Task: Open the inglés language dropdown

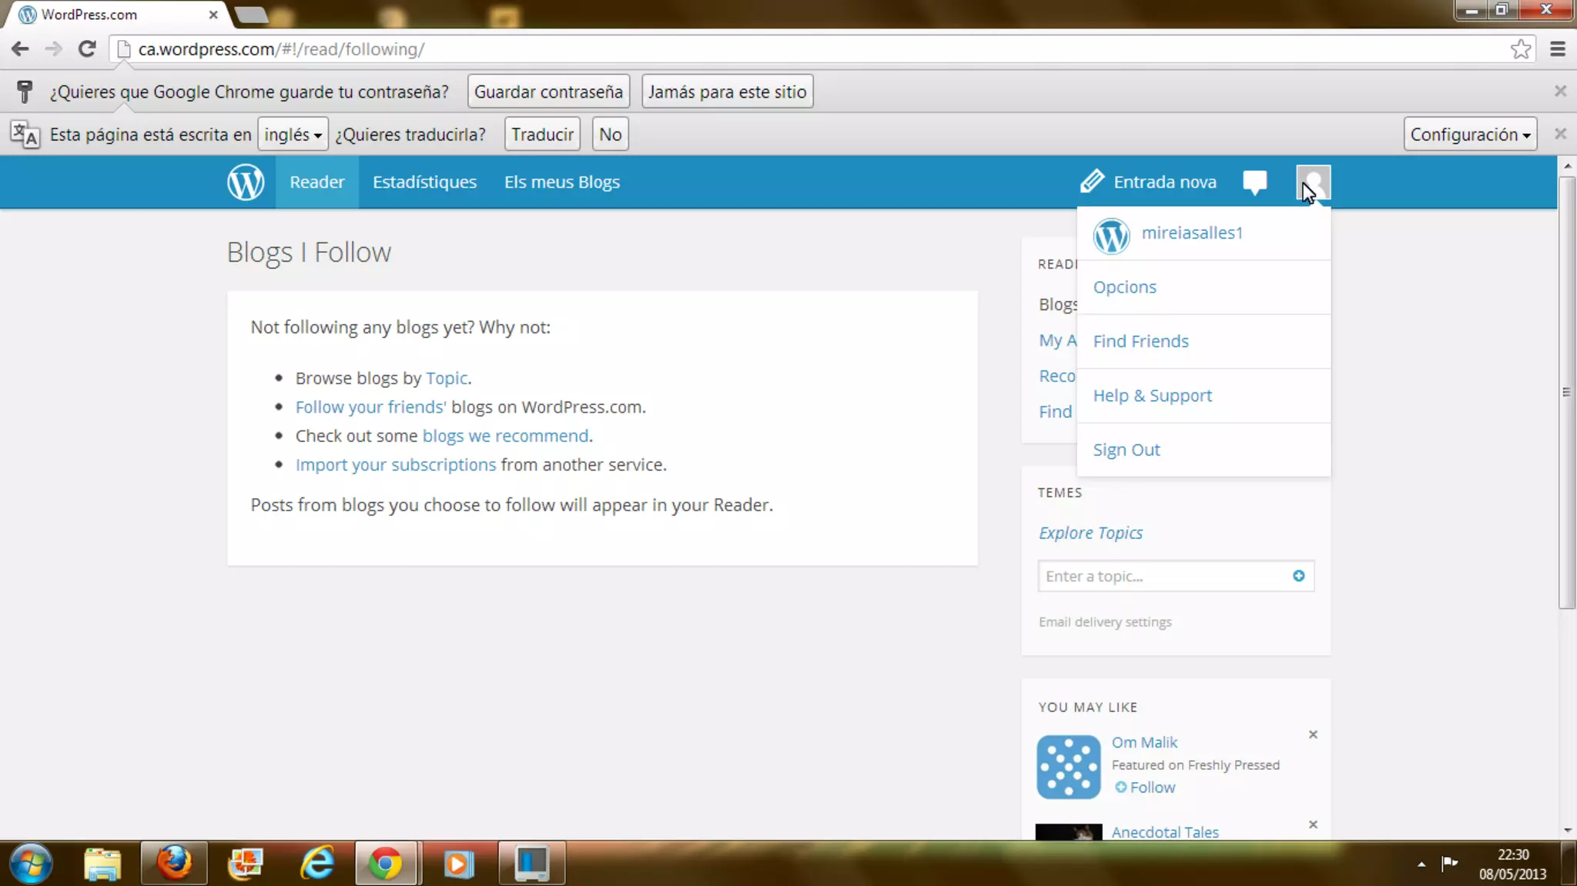Action: tap(293, 134)
